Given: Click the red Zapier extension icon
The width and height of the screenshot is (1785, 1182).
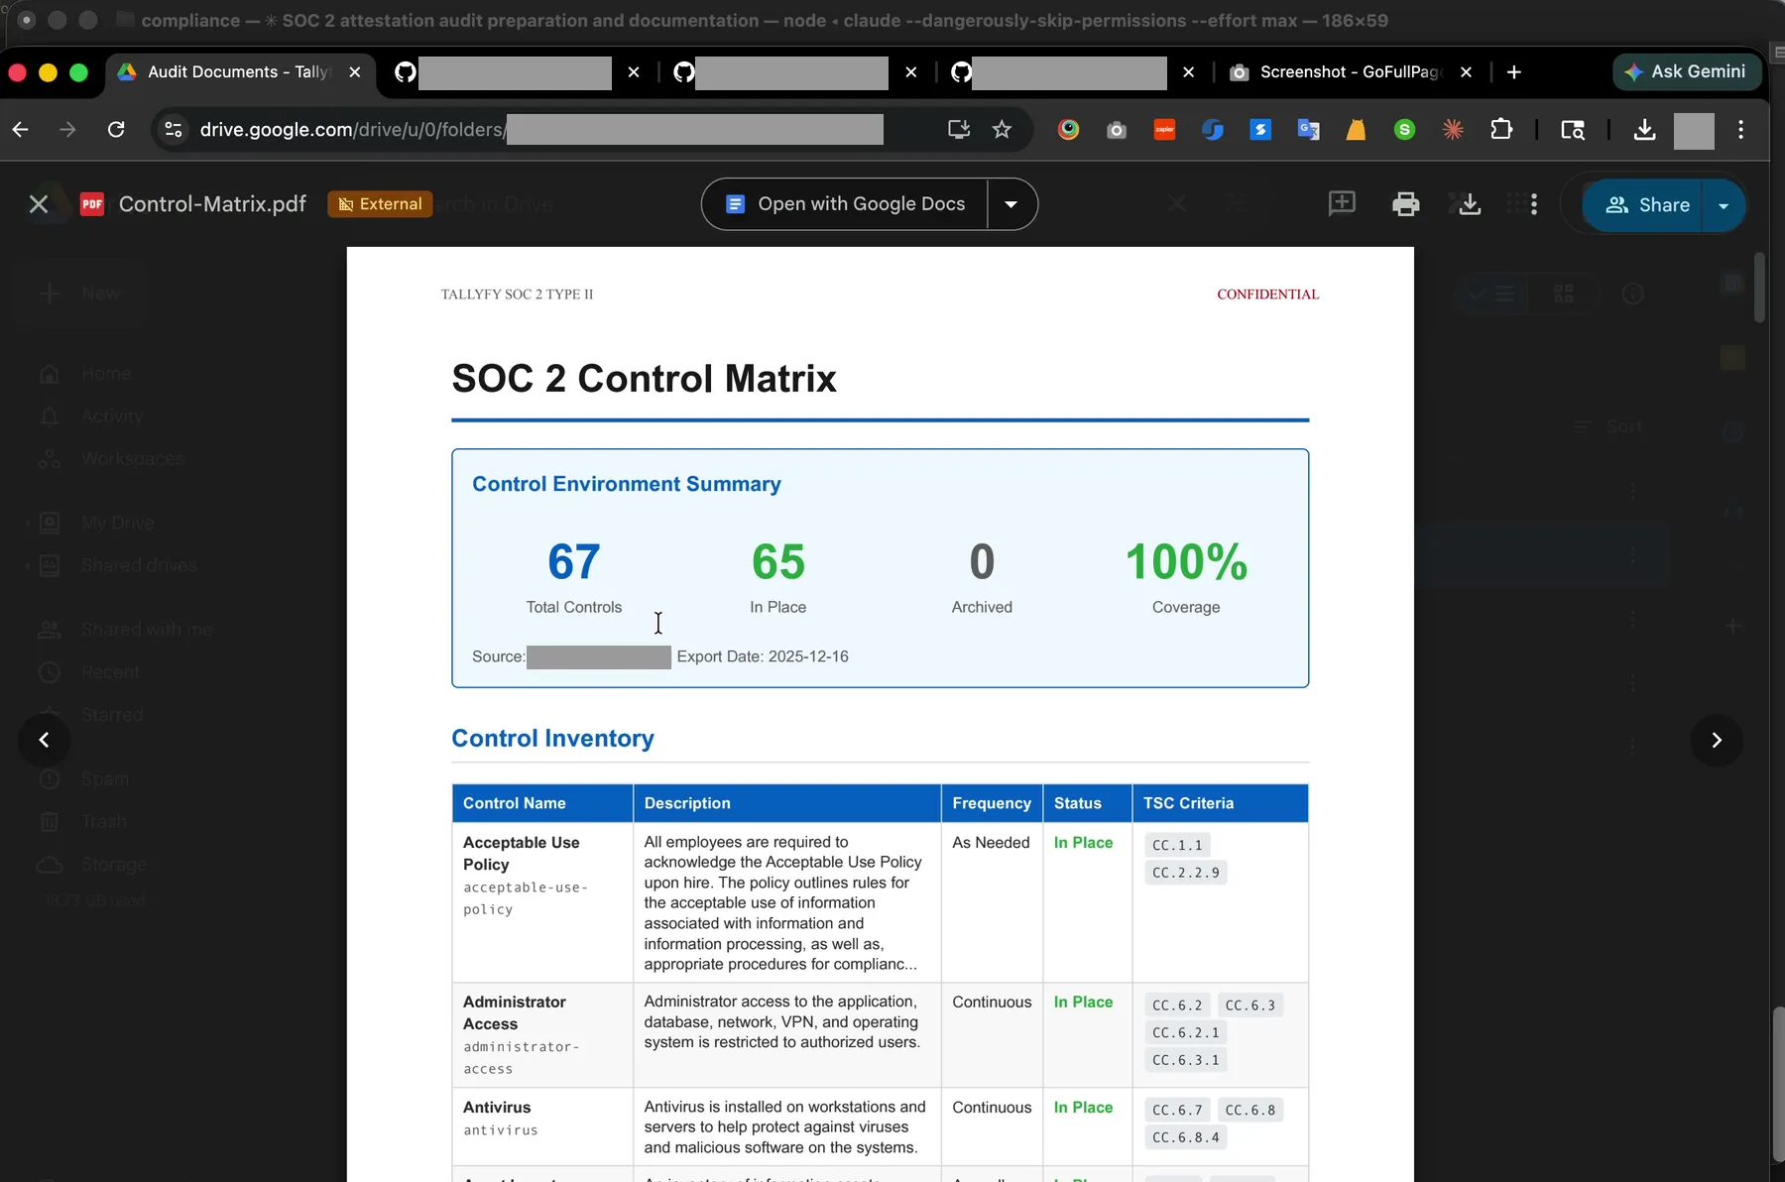Looking at the screenshot, I should [x=1164, y=130].
